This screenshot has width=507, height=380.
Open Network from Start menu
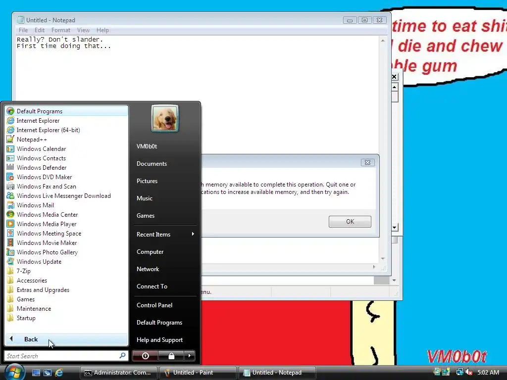click(x=165, y=269)
